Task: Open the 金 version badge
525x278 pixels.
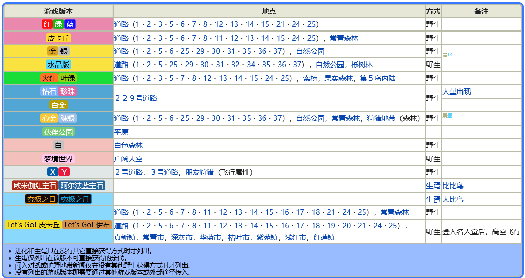Action: [53, 51]
